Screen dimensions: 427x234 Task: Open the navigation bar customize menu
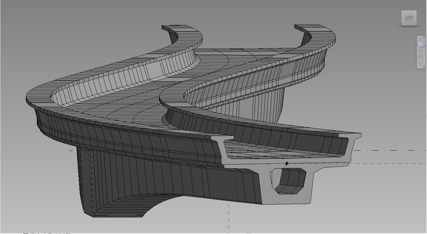(424, 67)
